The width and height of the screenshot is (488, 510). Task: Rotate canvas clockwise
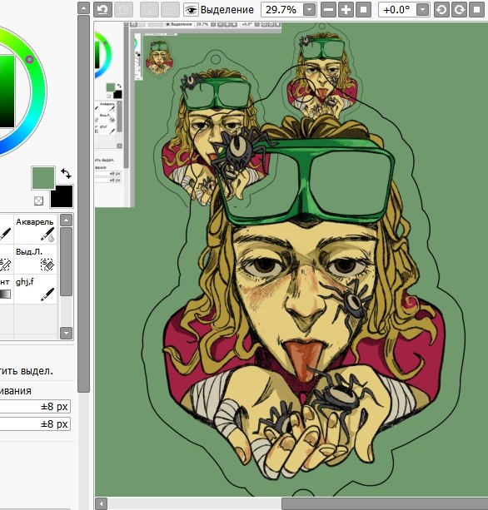coord(460,9)
